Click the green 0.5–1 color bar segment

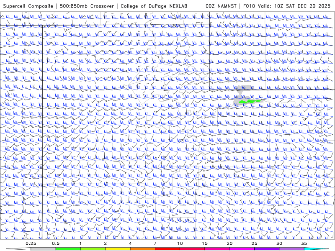[x=68, y=249]
